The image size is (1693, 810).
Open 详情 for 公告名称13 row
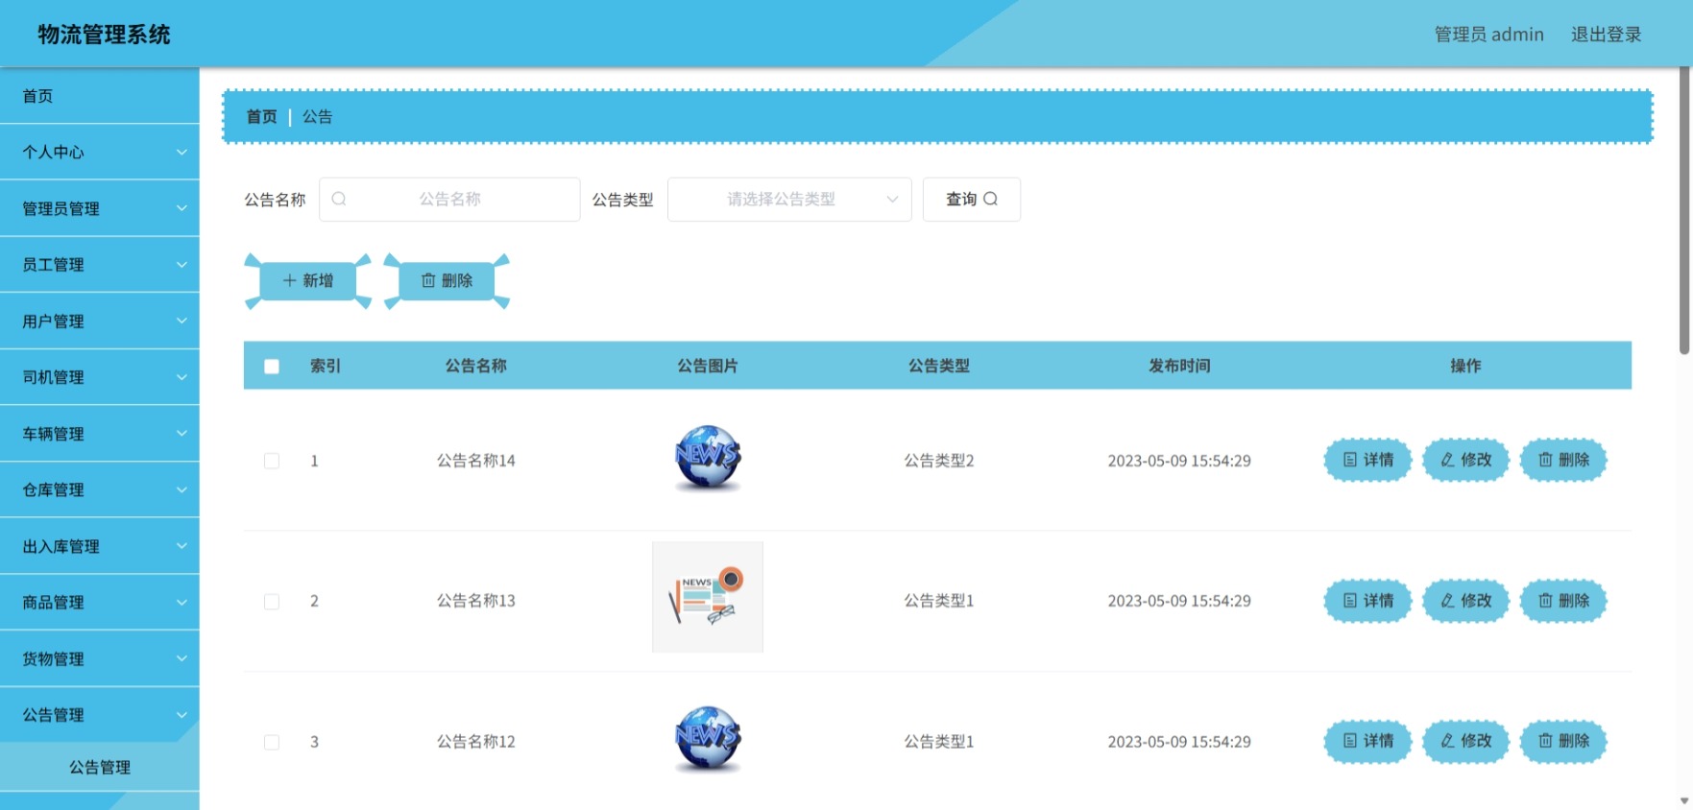point(1367,601)
